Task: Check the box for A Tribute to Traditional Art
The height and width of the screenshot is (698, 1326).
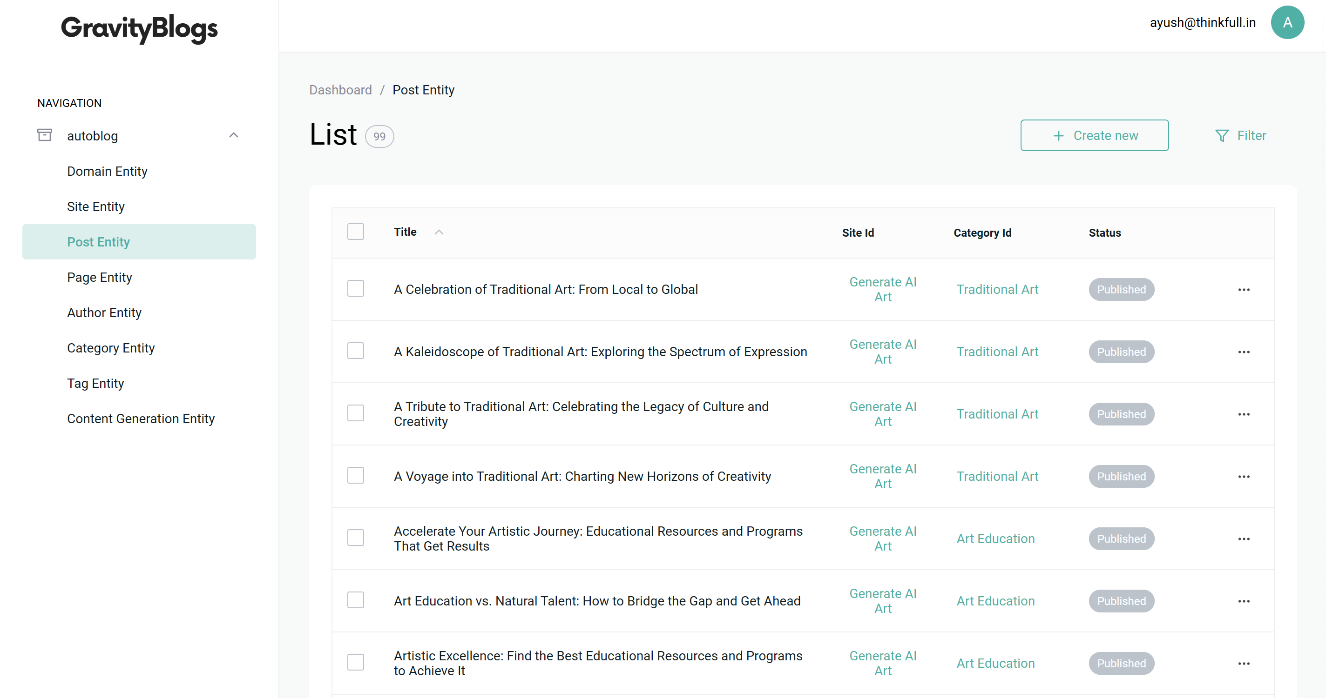Action: tap(355, 413)
